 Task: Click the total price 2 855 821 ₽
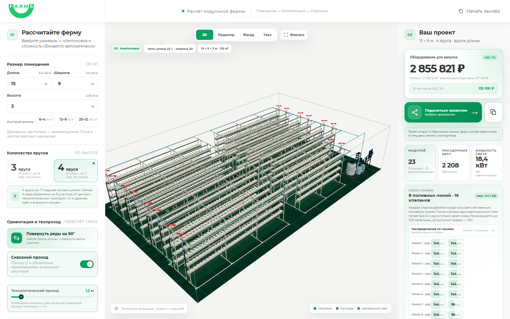tap(437, 69)
